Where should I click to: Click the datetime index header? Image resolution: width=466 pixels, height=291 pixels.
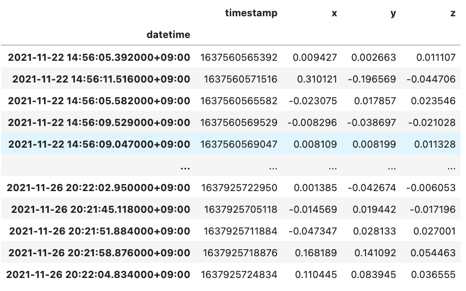(x=168, y=35)
